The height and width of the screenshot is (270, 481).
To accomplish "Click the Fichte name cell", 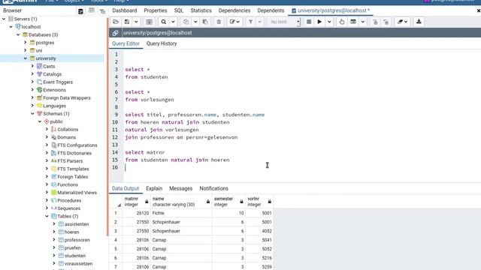I will point(181,213).
